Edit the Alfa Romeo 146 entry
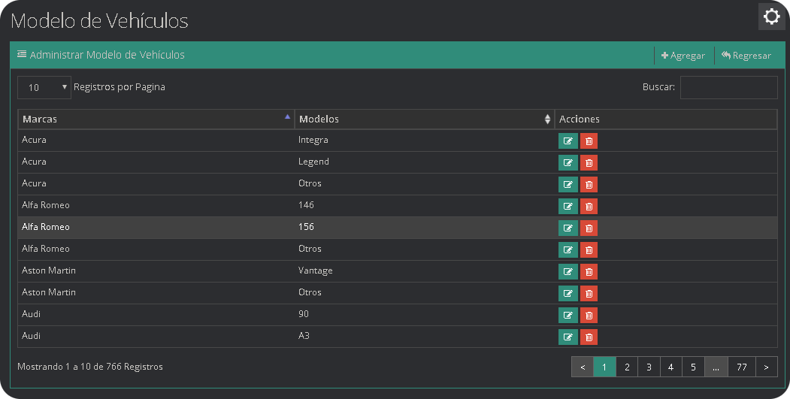The width and height of the screenshot is (790, 399). (x=568, y=207)
